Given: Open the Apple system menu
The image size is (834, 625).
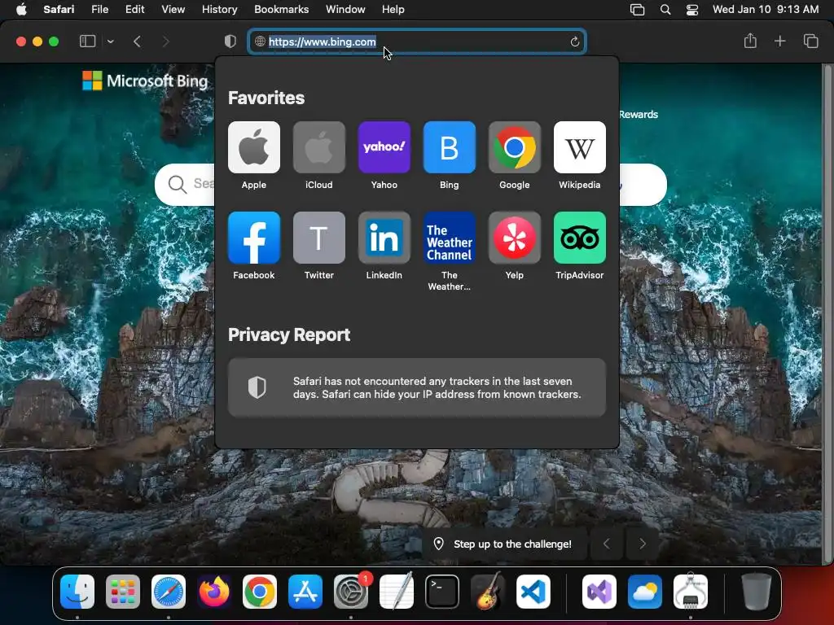Looking at the screenshot, I should coord(21,10).
